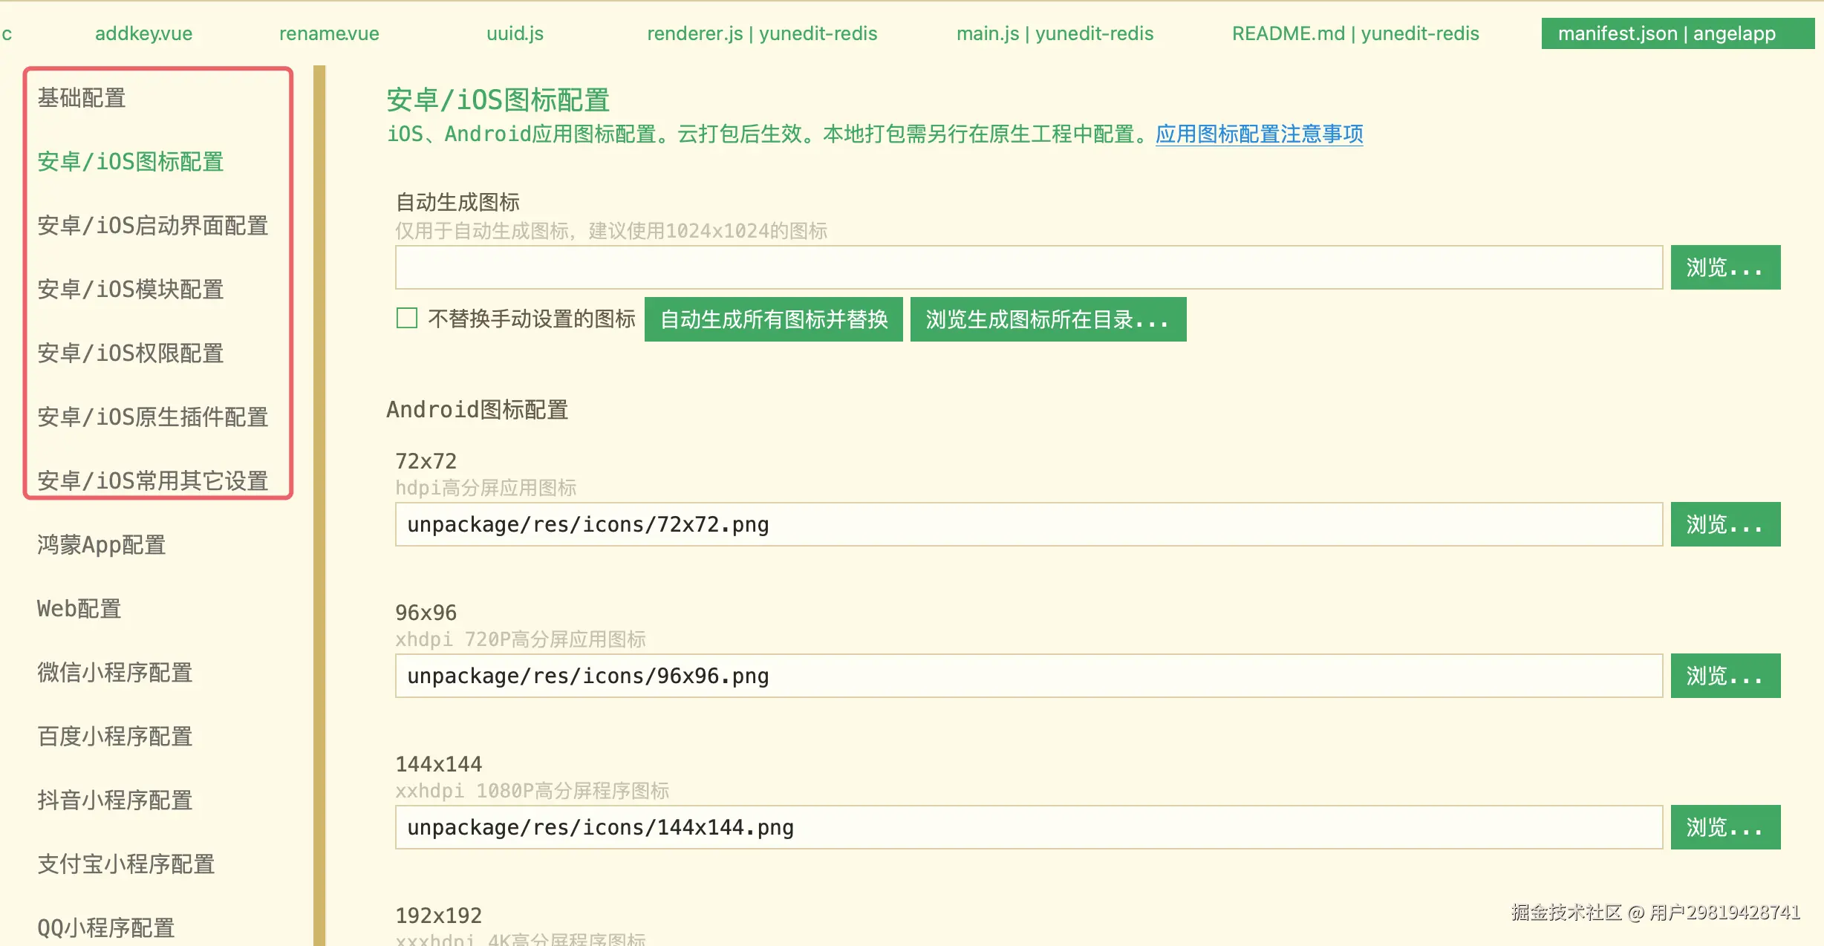Browse for the 96x96 xhdpi icon
Viewport: 1824px width, 946px height.
tap(1724, 676)
